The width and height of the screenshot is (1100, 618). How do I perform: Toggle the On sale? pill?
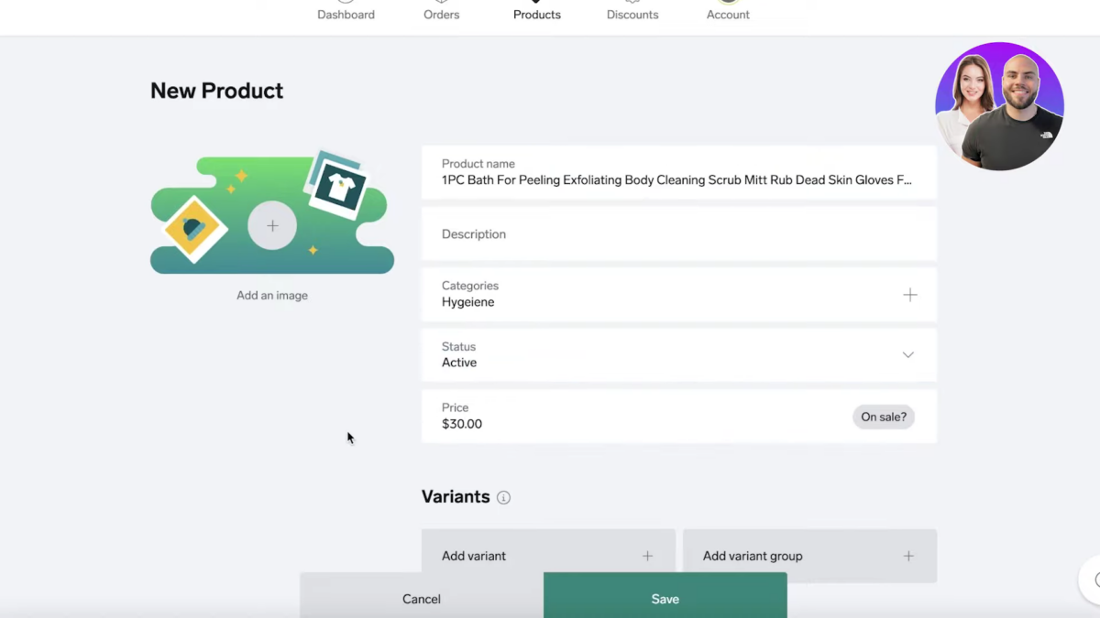[883, 417]
